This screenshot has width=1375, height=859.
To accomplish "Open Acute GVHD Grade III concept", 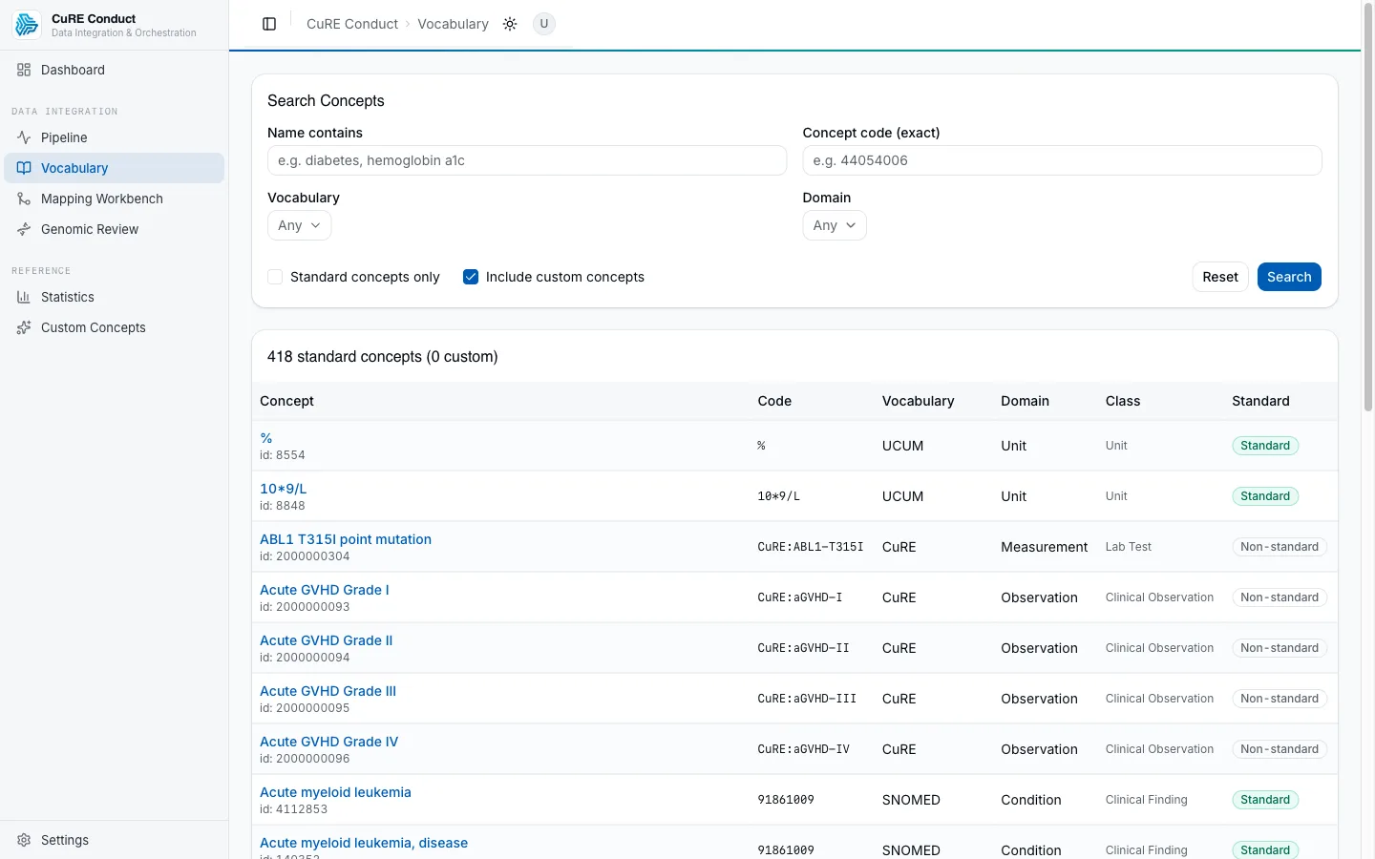I will tap(328, 691).
